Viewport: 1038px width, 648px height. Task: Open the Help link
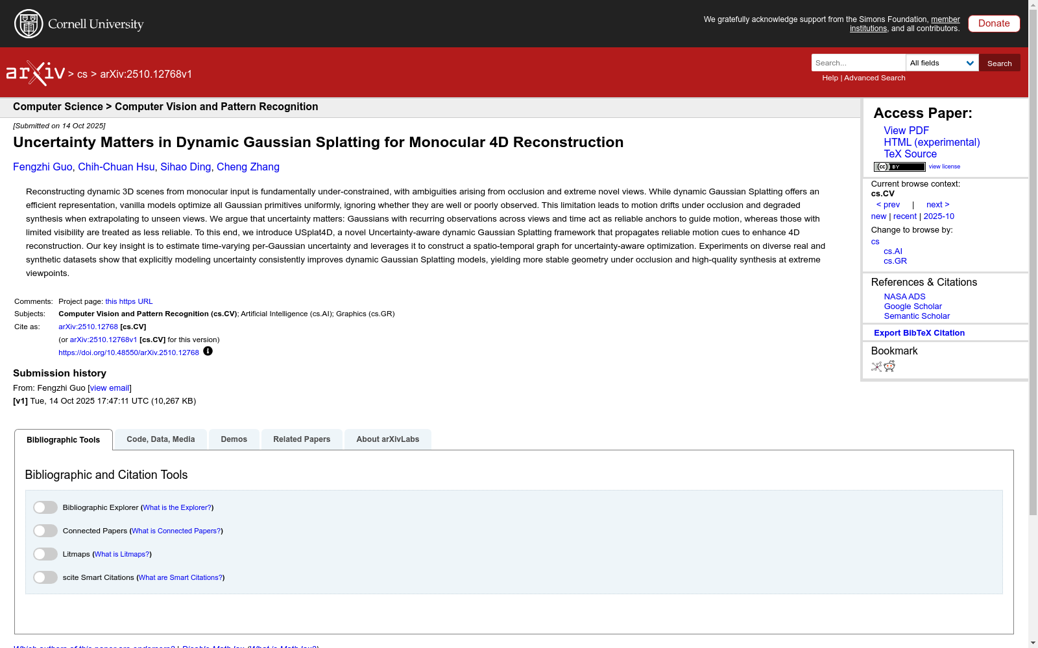(830, 78)
